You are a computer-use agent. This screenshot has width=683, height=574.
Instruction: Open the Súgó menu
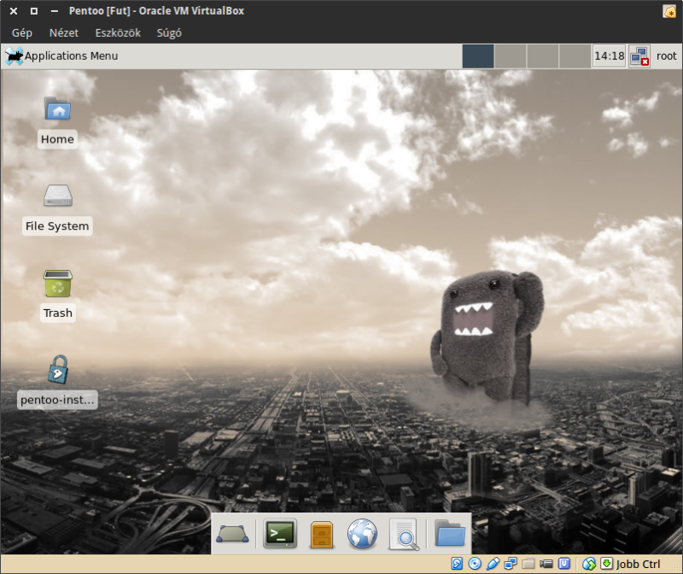[x=169, y=33]
